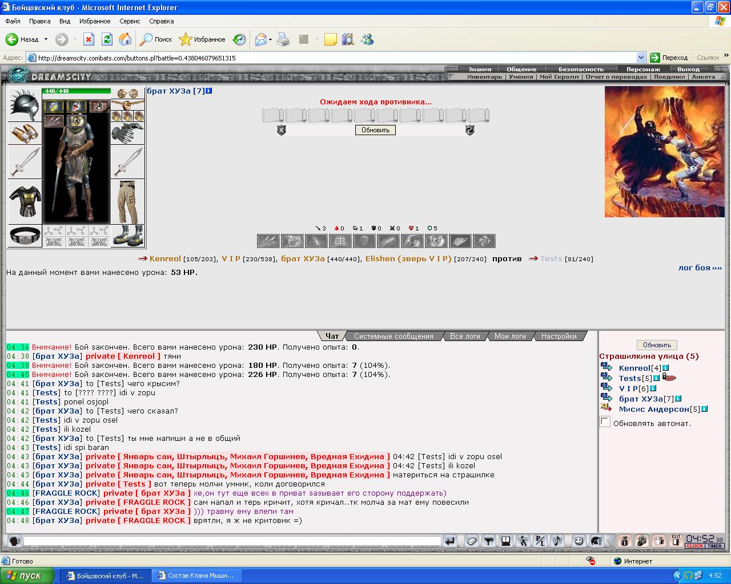Open info icon next to брат ХУЗа [7]
Image resolution: width=731 pixels, height=584 pixels.
point(209,91)
